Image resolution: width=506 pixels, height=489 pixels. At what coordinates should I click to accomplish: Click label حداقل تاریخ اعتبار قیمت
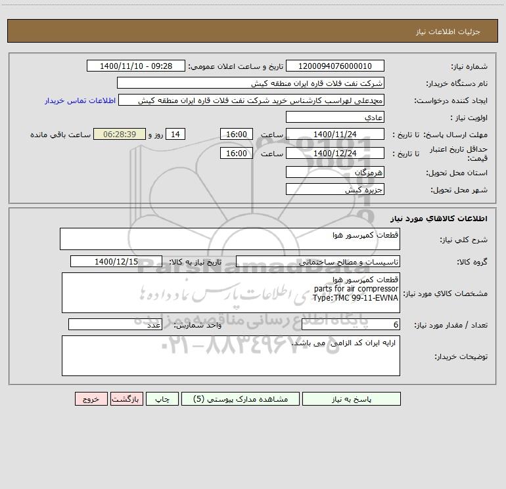pyautogui.click(x=458, y=154)
